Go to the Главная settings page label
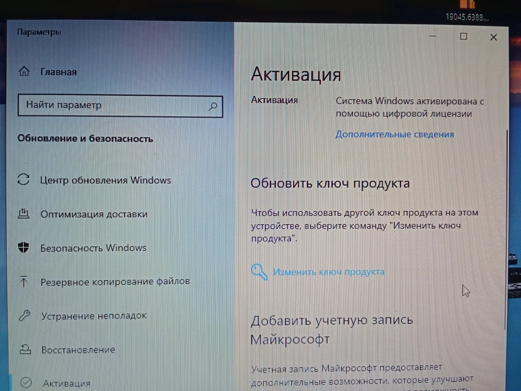The height and width of the screenshot is (391, 521). coord(58,72)
